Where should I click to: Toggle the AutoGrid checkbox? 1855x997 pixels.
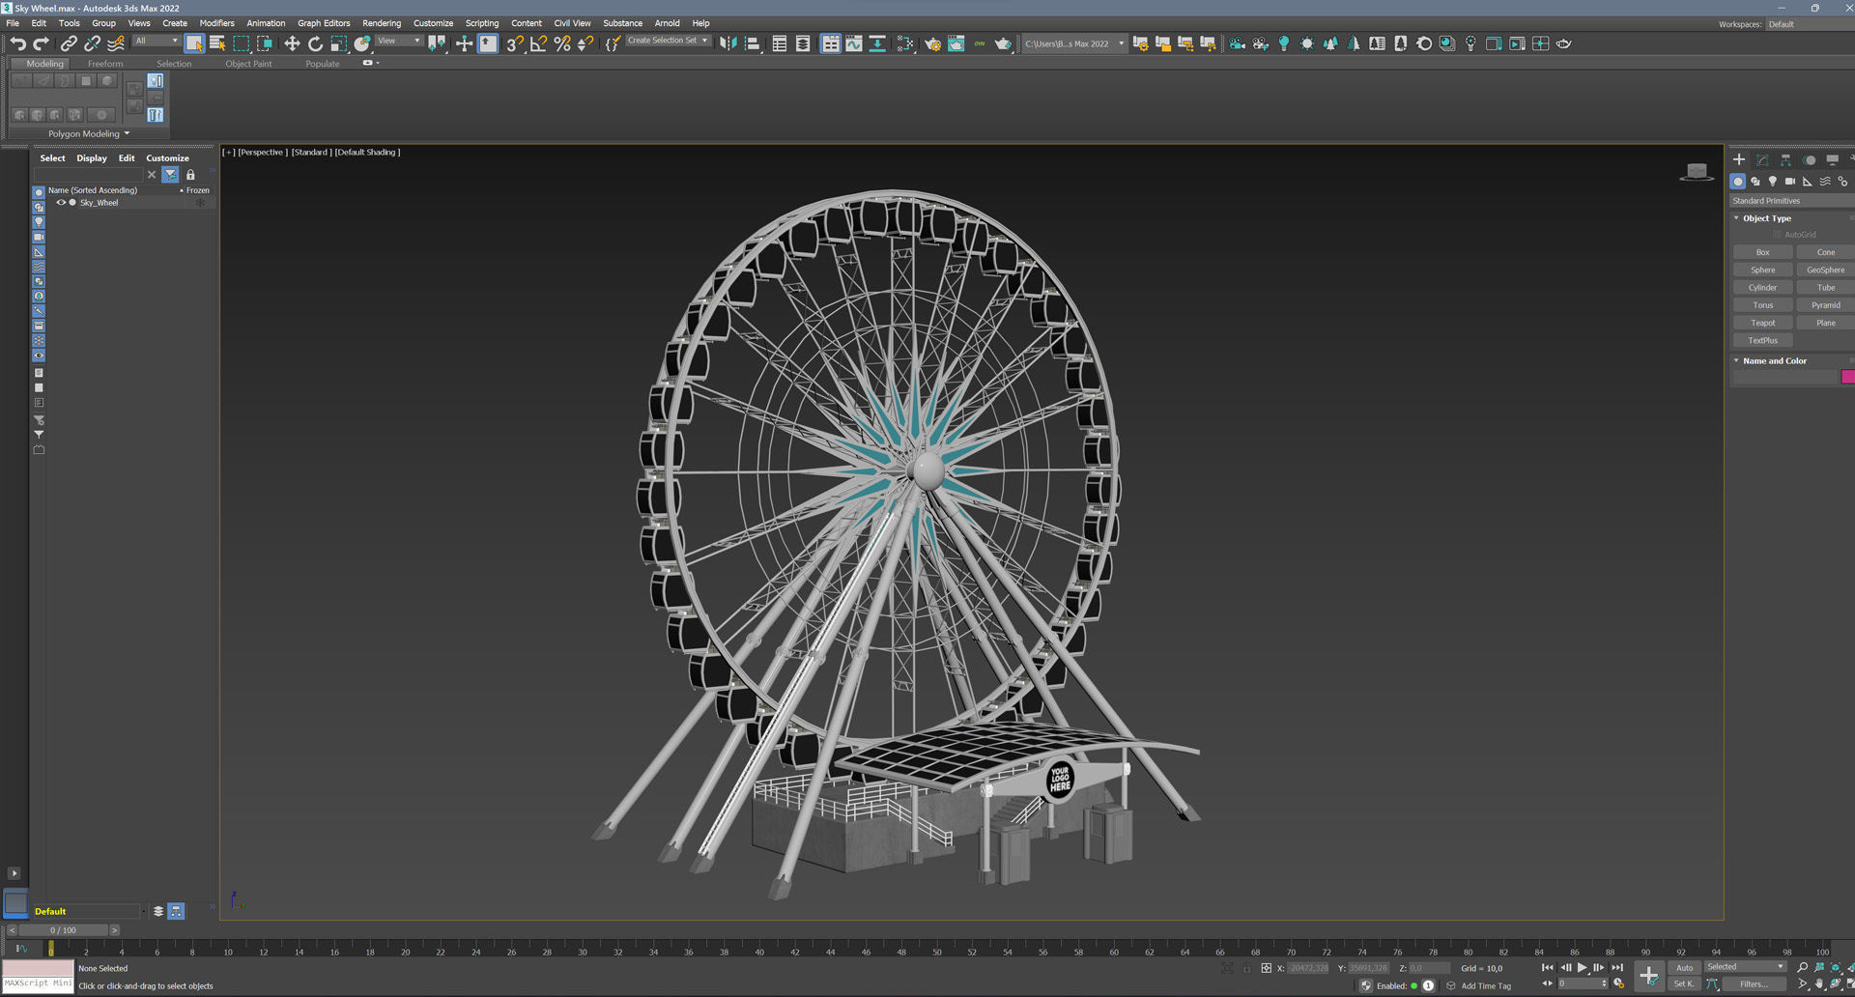[x=1777, y=235]
